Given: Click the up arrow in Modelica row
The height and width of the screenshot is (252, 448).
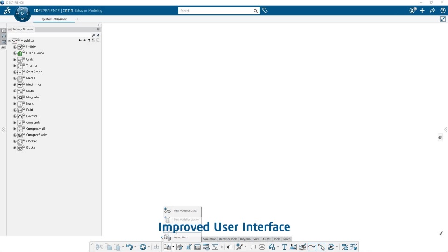Looking at the screenshot, I should [x=89, y=40].
